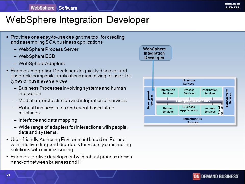Click the WebSphere ESB sub-bullet
This screenshot has height=184, width=245.
pyautogui.click(x=37, y=56)
